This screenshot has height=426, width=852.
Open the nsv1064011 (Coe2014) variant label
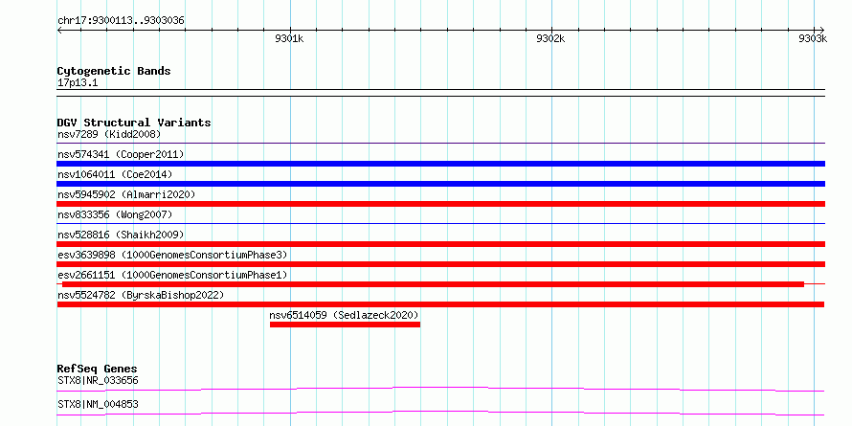115,174
